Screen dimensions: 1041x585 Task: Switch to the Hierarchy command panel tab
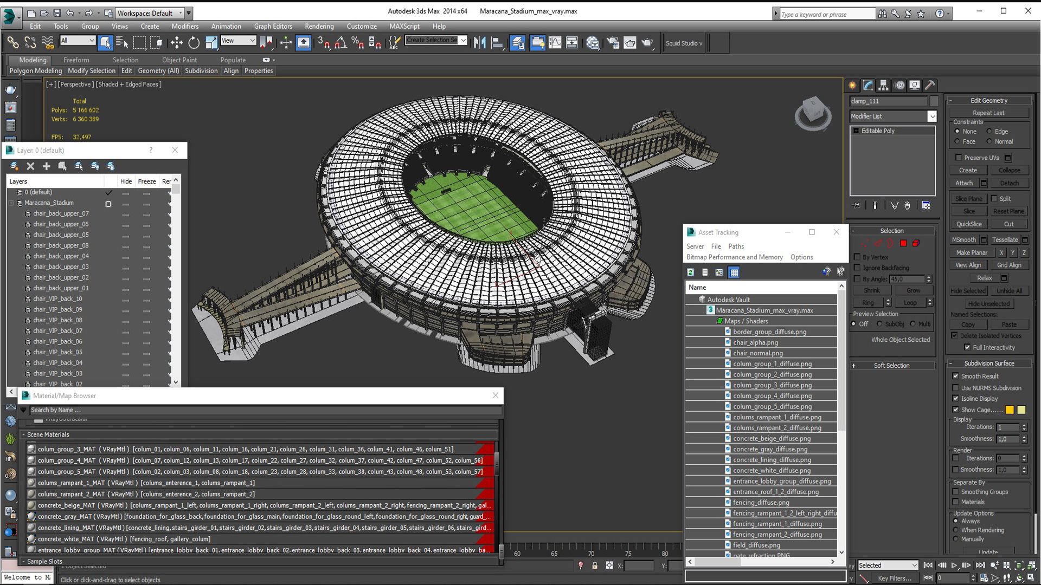pos(883,85)
